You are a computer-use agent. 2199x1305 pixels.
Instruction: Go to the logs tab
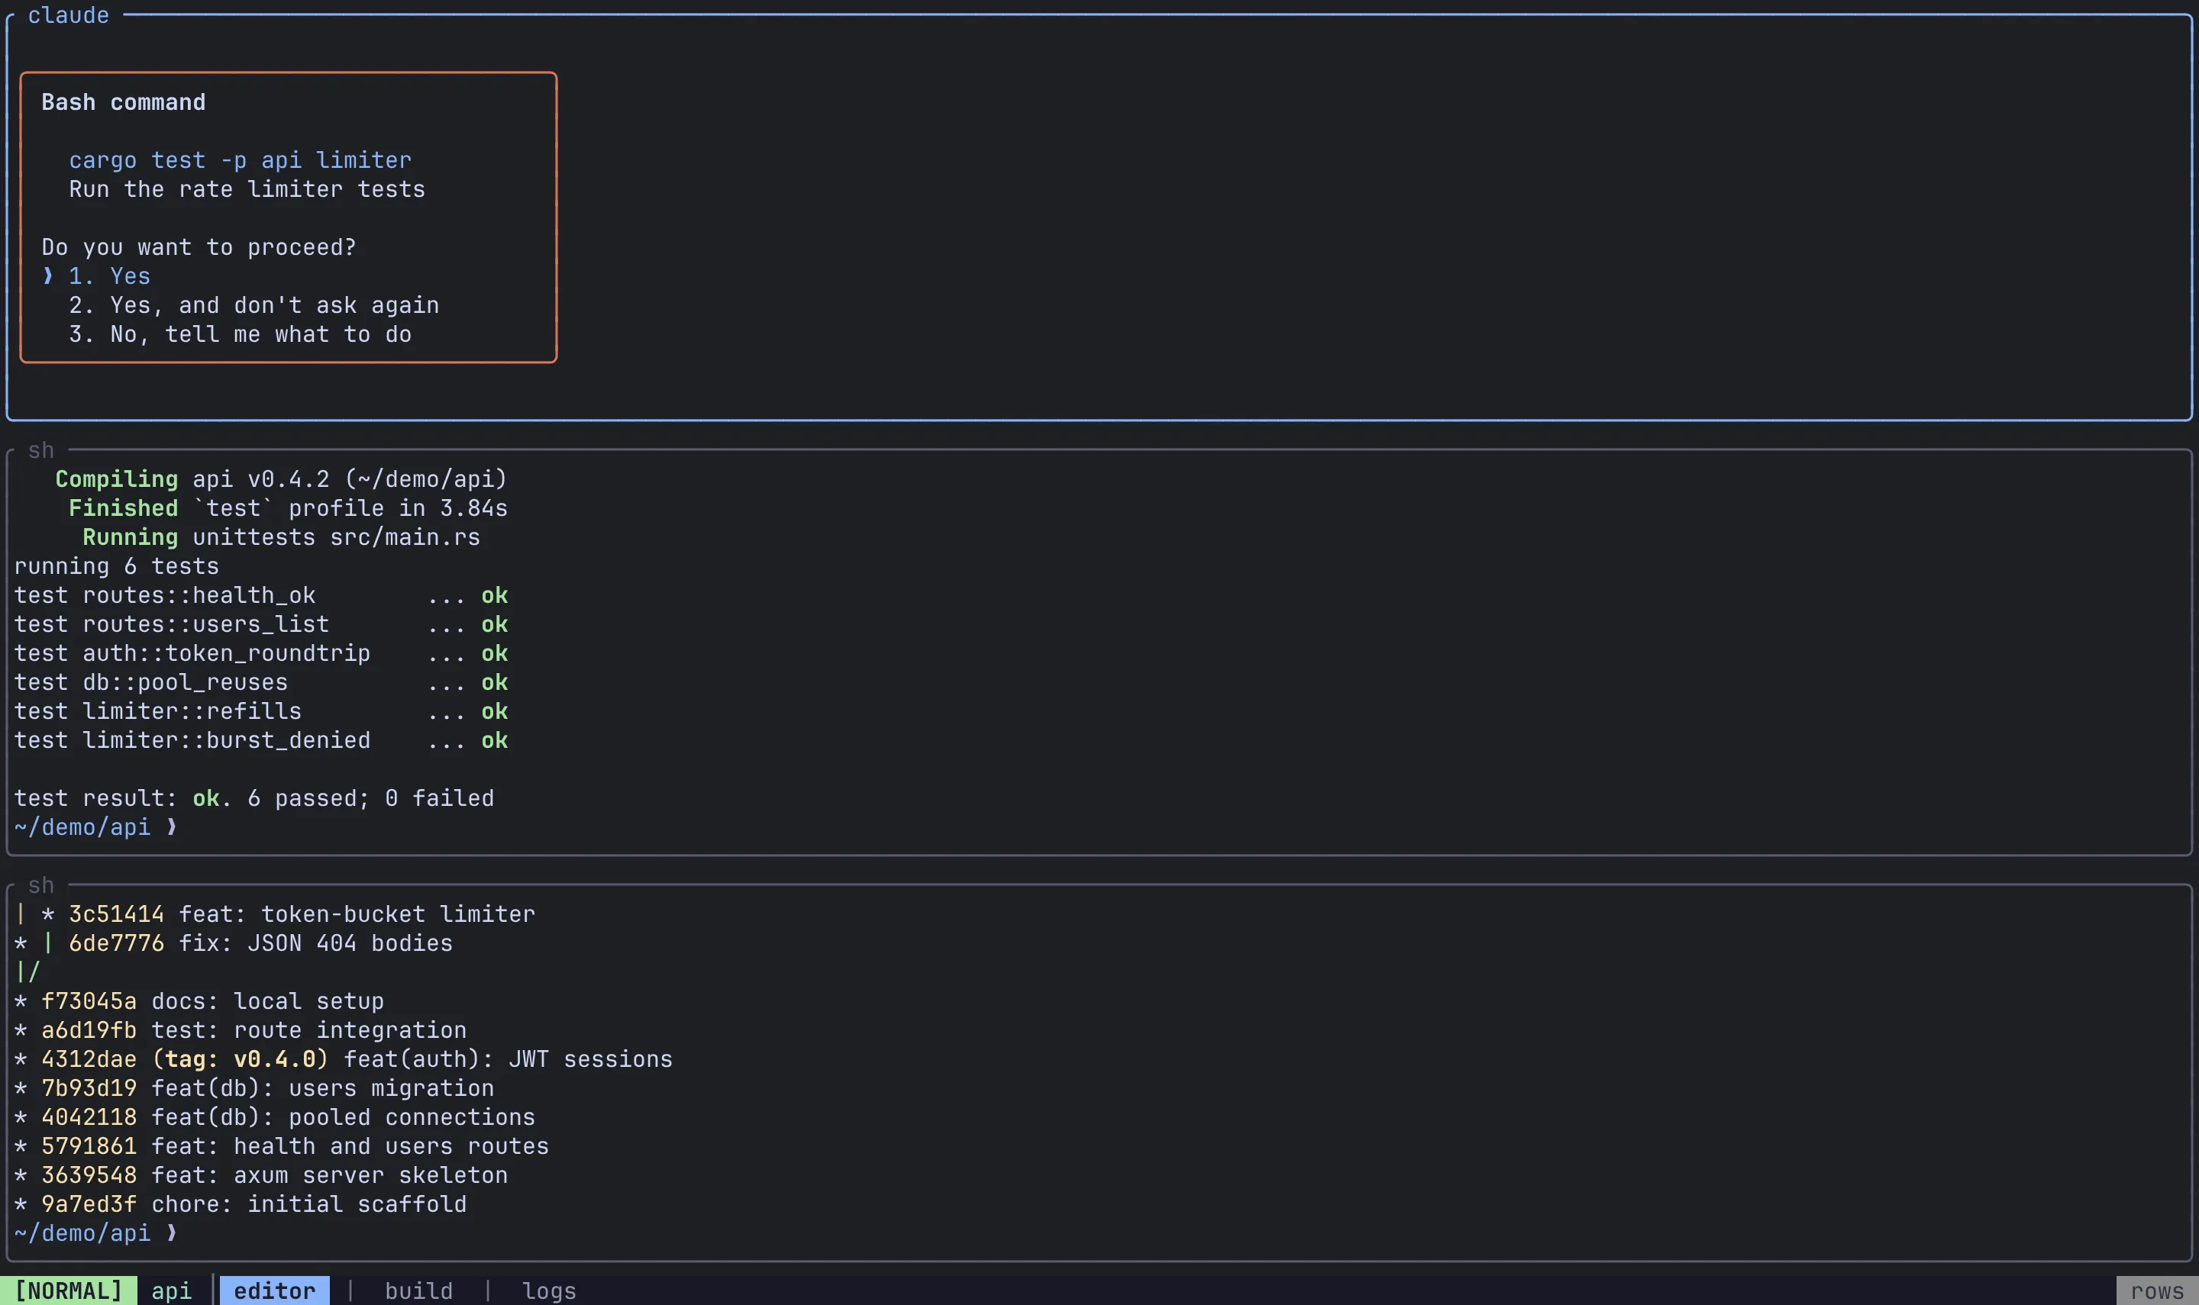point(549,1290)
